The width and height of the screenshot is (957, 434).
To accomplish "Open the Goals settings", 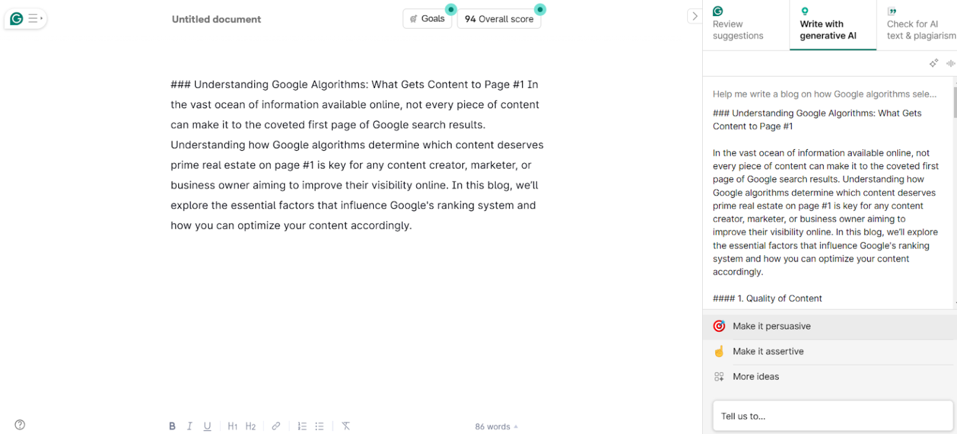I will (427, 18).
